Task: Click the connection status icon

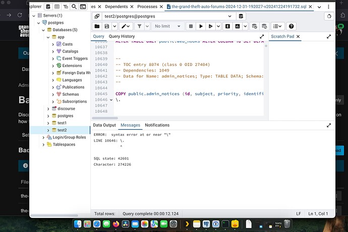Action: [x=97, y=16]
